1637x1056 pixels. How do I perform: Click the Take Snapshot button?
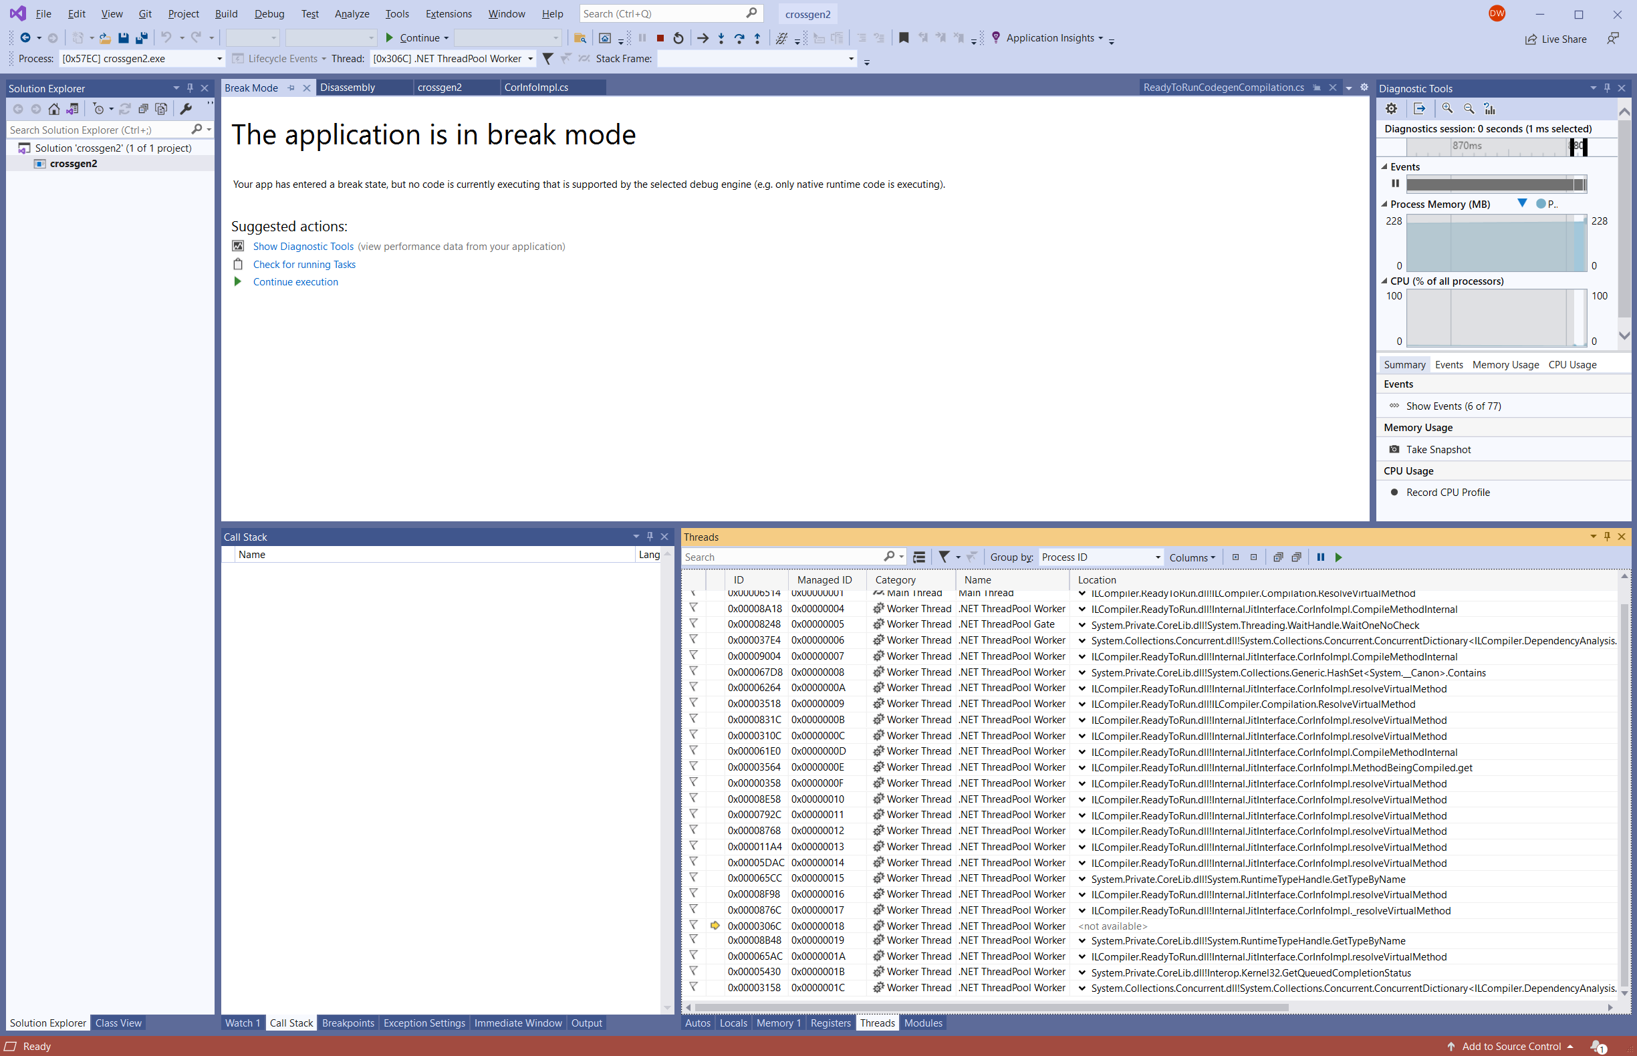1438,450
